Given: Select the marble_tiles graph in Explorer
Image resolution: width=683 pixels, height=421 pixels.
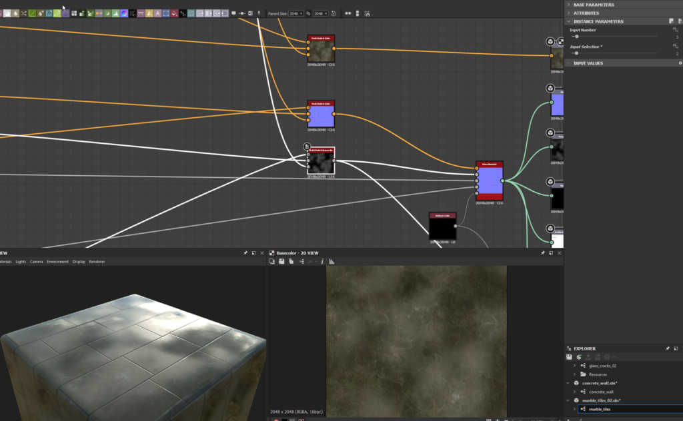Looking at the screenshot, I should click(x=599, y=409).
